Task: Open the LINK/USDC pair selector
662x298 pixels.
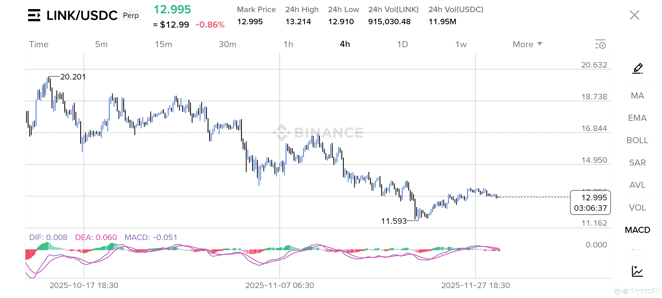Action: [82, 15]
